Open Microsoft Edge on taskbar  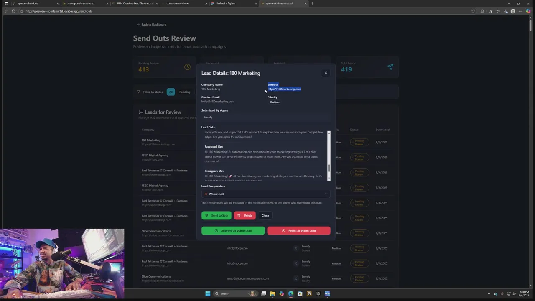[x=291, y=293]
